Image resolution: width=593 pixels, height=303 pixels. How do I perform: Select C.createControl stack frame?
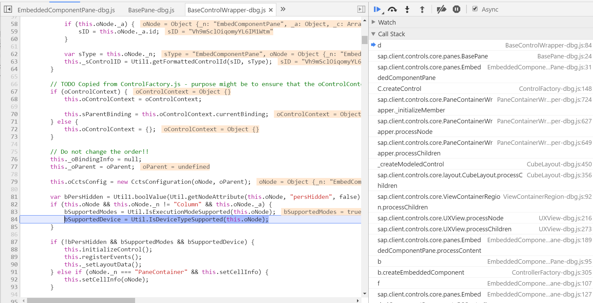pyautogui.click(x=399, y=88)
